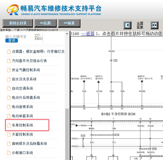Focus the keyword search input field
This screenshot has width=163, height=160.
coord(16,37)
